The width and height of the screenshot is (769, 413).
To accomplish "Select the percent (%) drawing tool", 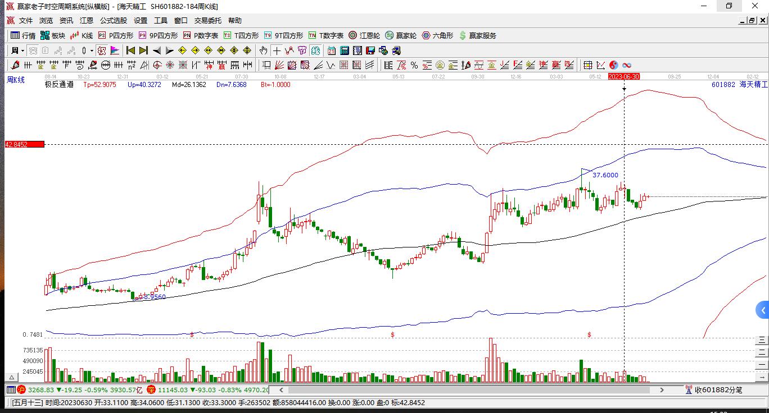I will [x=414, y=65].
